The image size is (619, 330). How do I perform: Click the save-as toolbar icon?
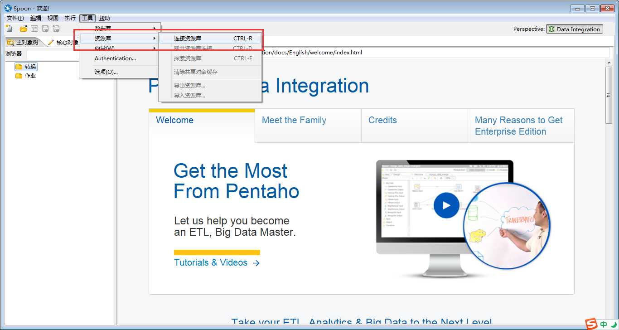tap(56, 29)
